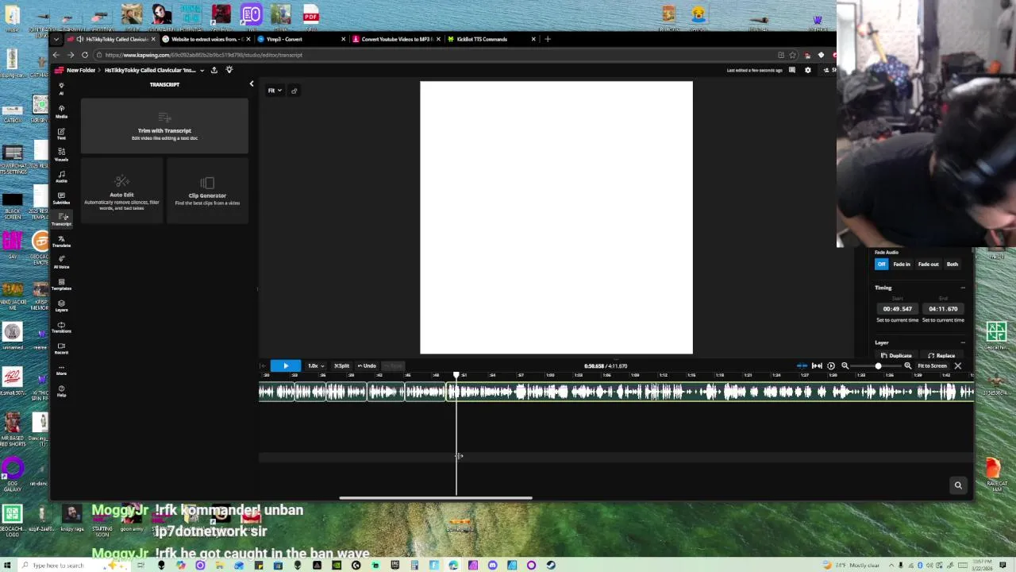
Task: Click the Replace layer button
Action: coord(942,356)
